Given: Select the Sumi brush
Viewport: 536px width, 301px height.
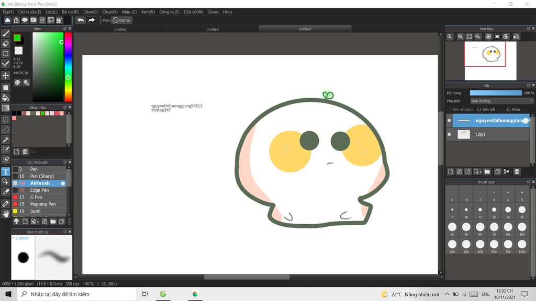Looking at the screenshot, I should click(39, 211).
